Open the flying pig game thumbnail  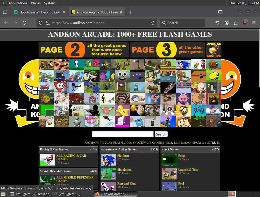[x=107, y=110]
